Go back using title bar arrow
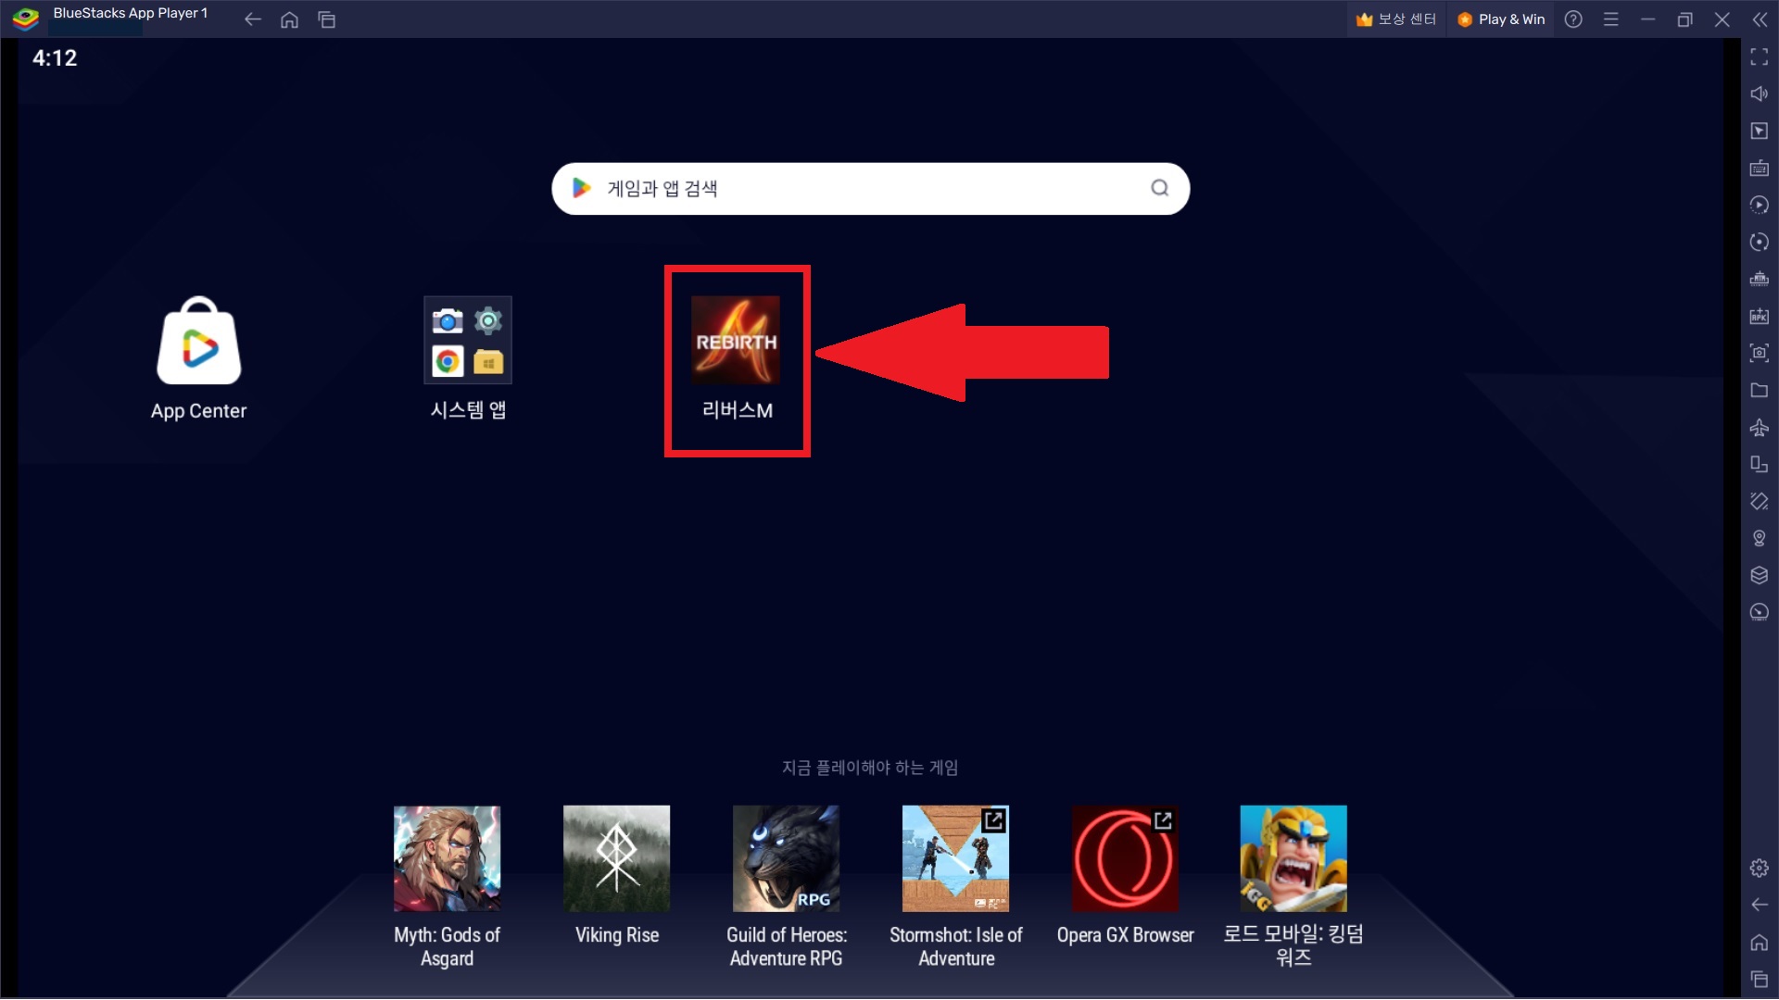This screenshot has height=1000, width=1779. coord(252,19)
